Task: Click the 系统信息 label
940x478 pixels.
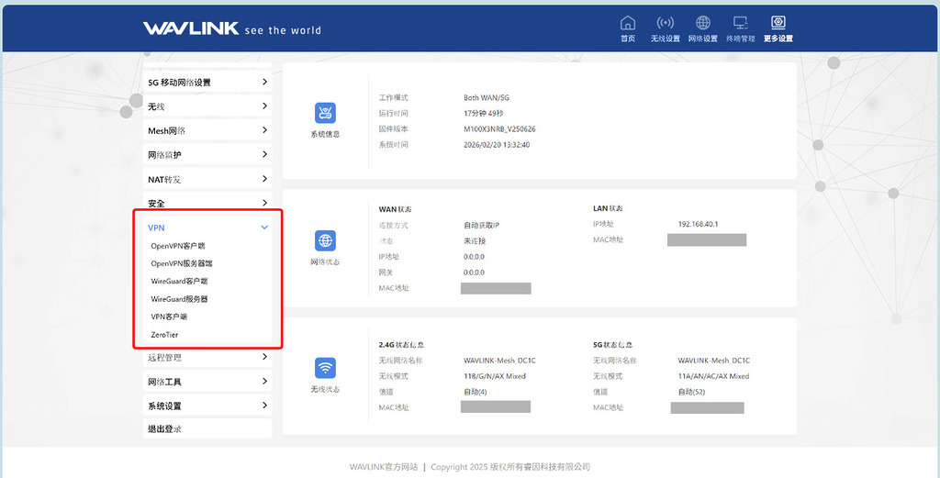Action: click(325, 134)
